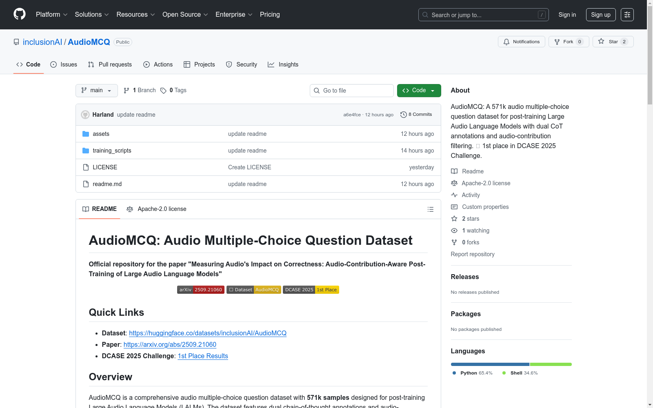This screenshot has height=408, width=653.
Task: Click the Releases heading link
Action: click(465, 277)
